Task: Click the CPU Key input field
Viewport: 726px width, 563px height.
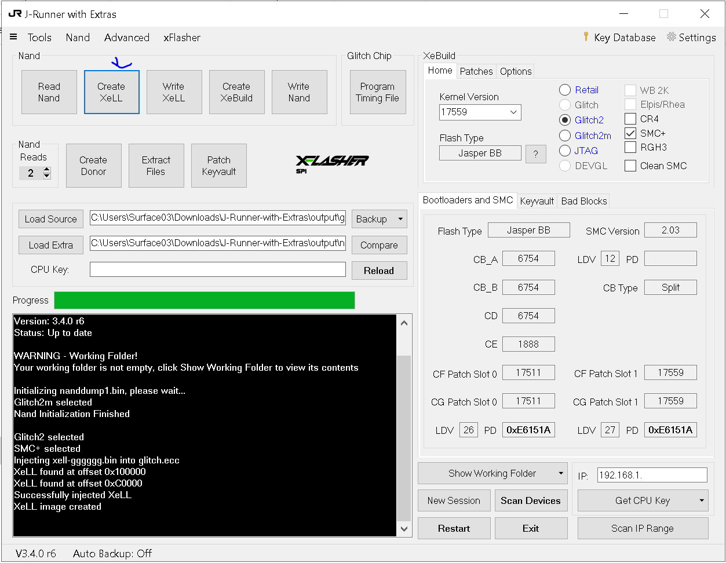Action: (x=218, y=269)
